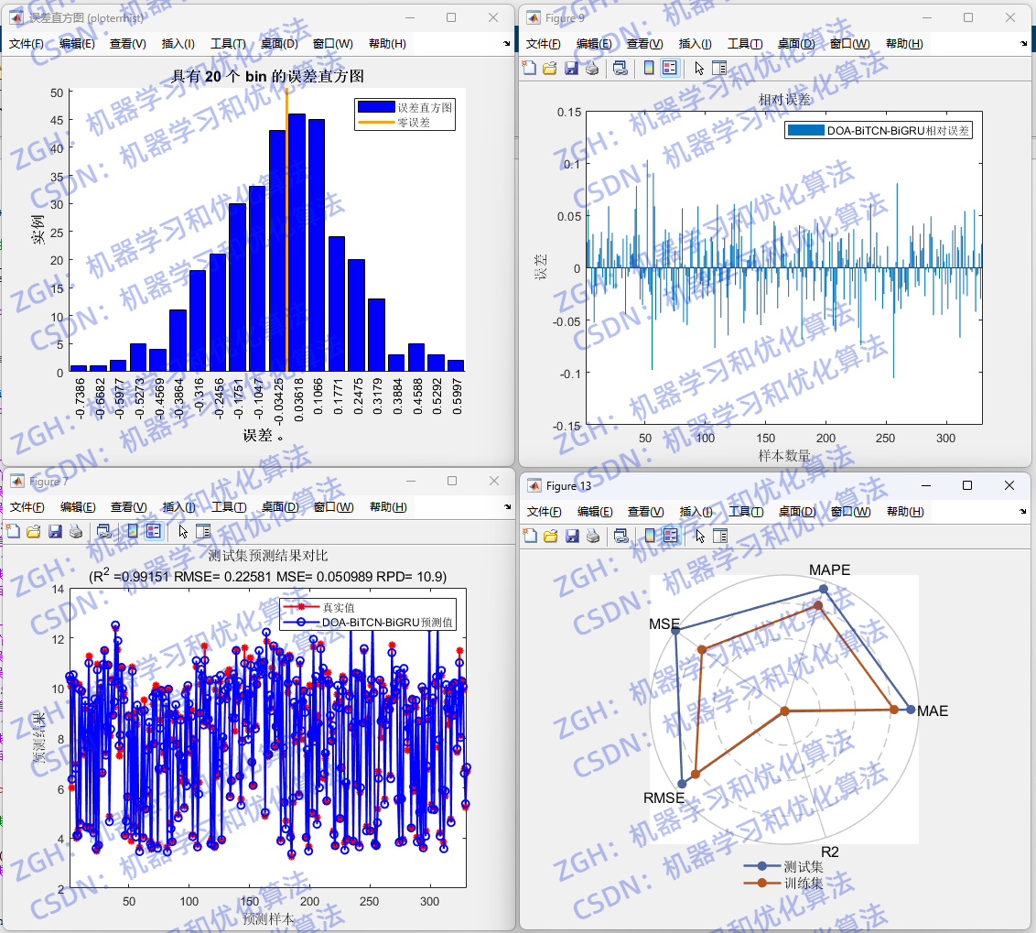Click the MAE test-set point on radar chart

[911, 709]
